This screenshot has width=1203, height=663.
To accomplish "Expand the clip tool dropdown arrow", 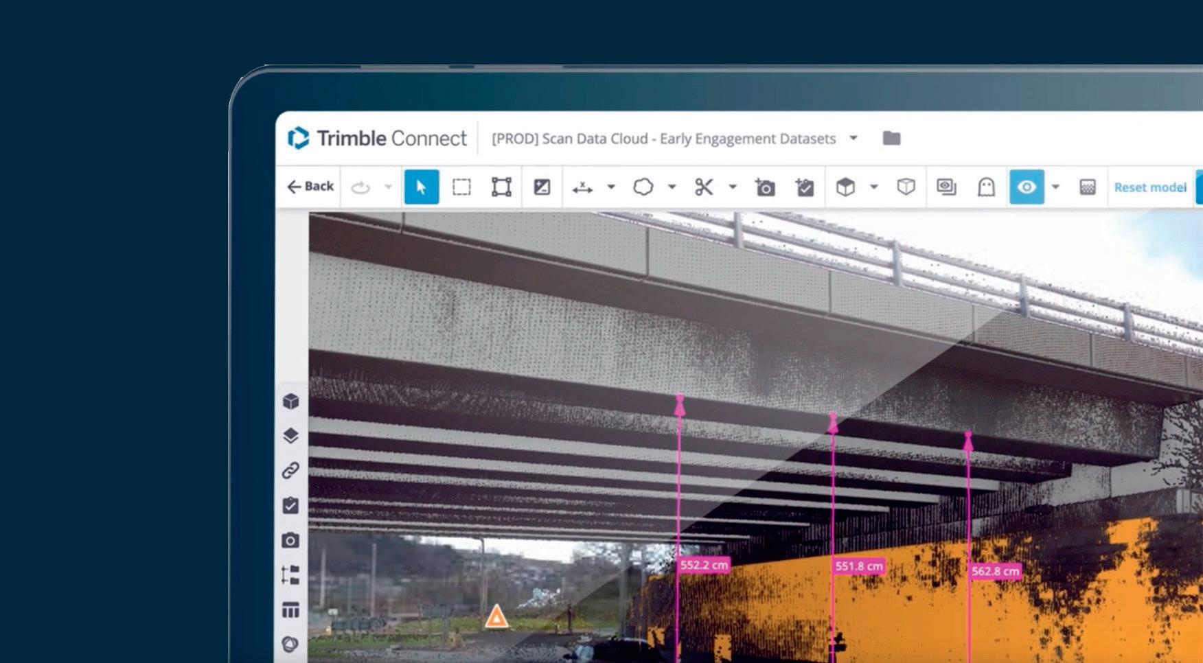I will [733, 187].
